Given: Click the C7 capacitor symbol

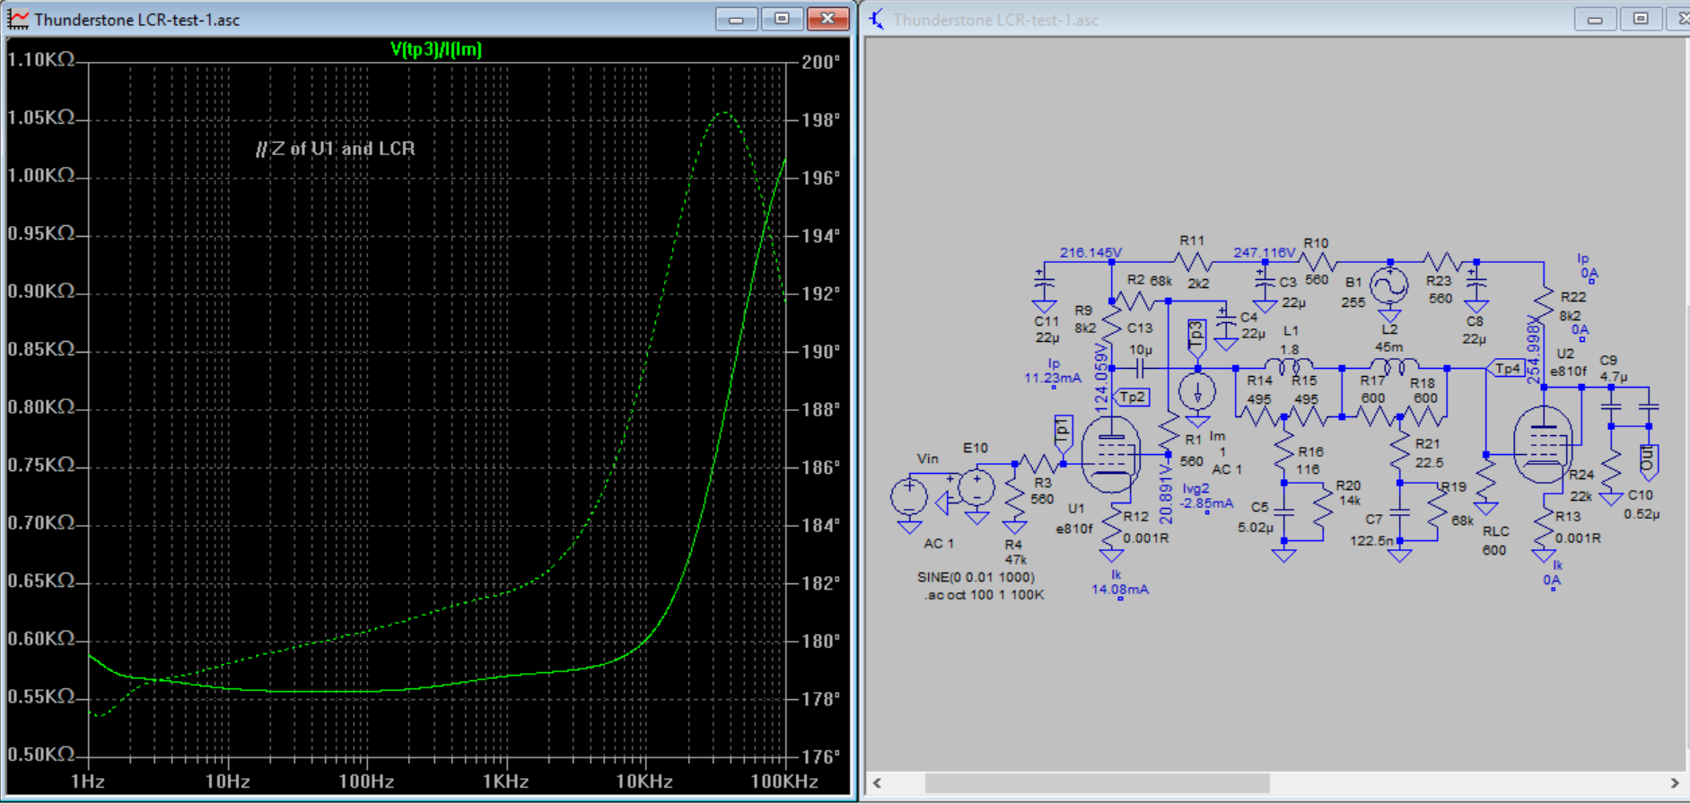Looking at the screenshot, I should (x=1399, y=513).
